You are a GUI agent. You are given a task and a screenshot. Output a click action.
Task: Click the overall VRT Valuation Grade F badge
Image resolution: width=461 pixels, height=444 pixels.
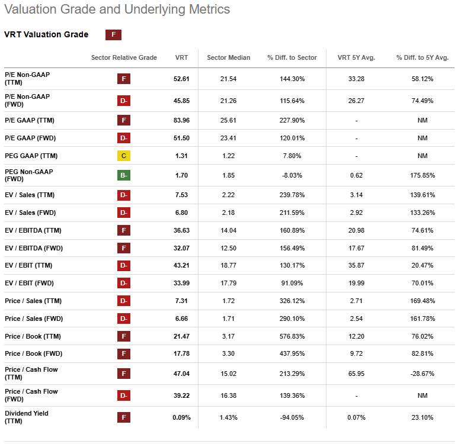click(113, 35)
